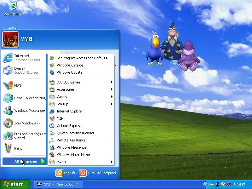The height and width of the screenshot is (189, 252).
Task: Click the MASH folder icon
Action: 52,162
